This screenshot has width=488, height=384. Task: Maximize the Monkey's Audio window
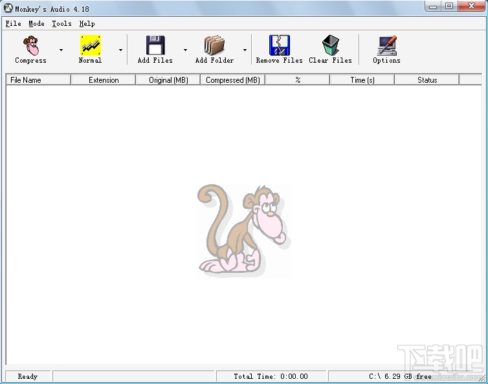tap(449, 6)
